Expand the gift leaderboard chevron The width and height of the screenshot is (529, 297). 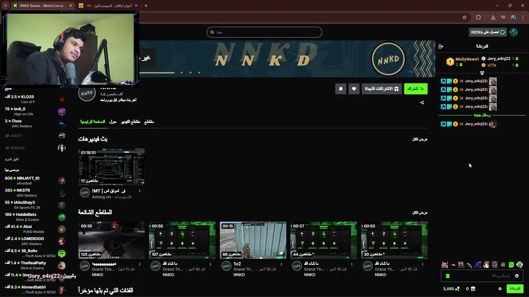tap(482, 73)
